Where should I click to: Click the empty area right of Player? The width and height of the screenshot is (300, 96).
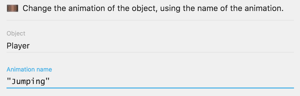[162, 46]
